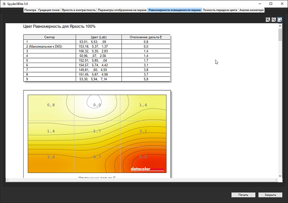
Task: Click the zoom in magnifier icon
Action: click(x=268, y=20)
